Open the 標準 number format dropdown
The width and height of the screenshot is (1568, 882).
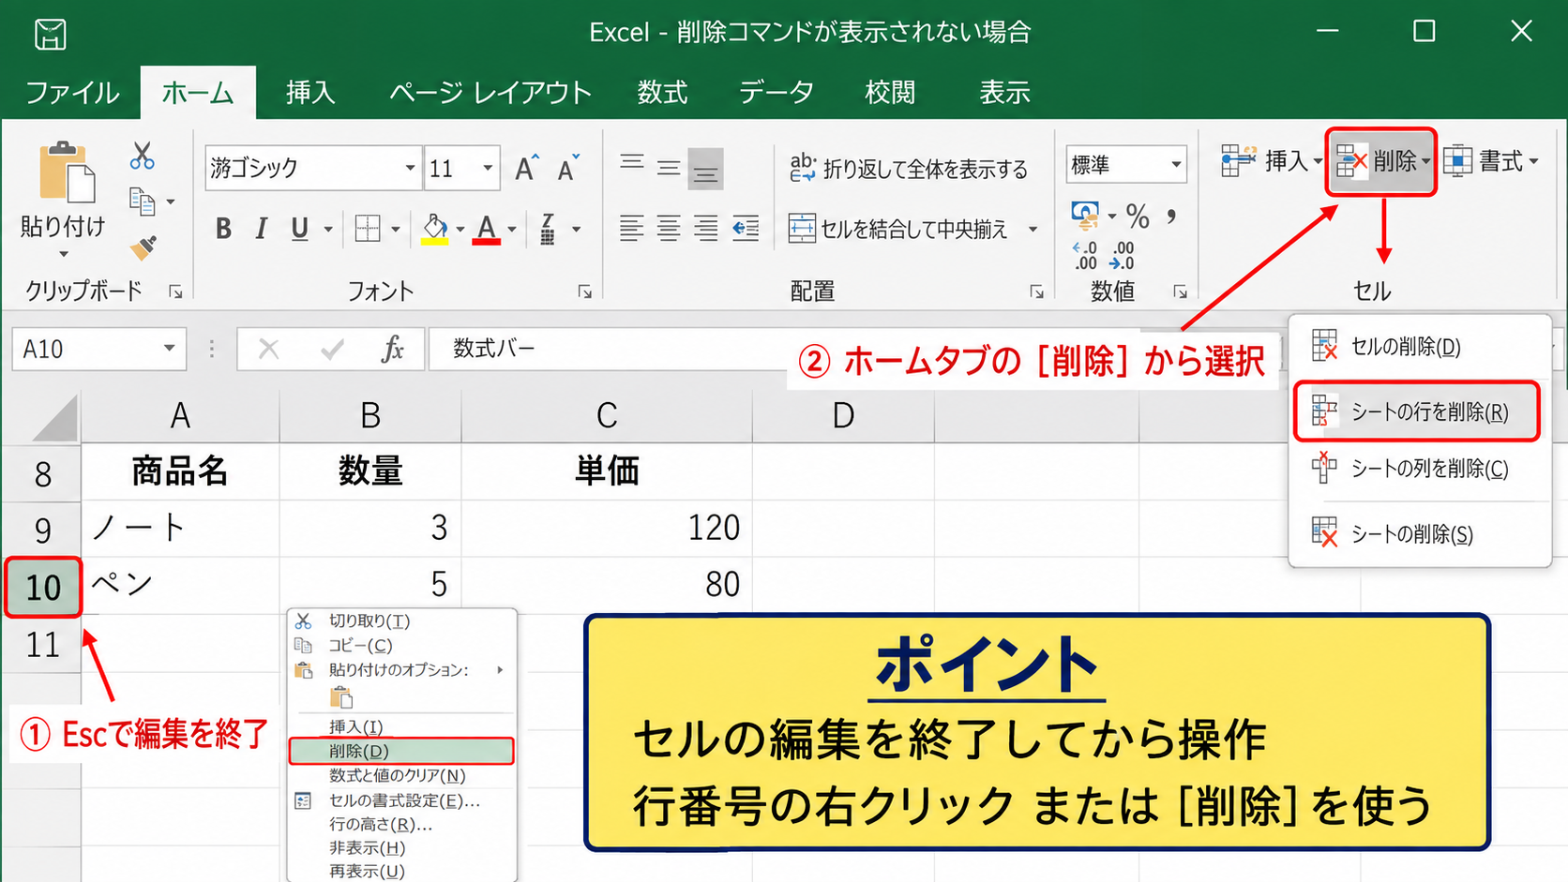[1175, 165]
